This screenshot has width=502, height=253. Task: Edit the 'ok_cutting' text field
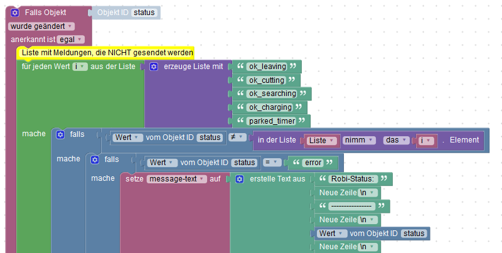[x=267, y=80]
